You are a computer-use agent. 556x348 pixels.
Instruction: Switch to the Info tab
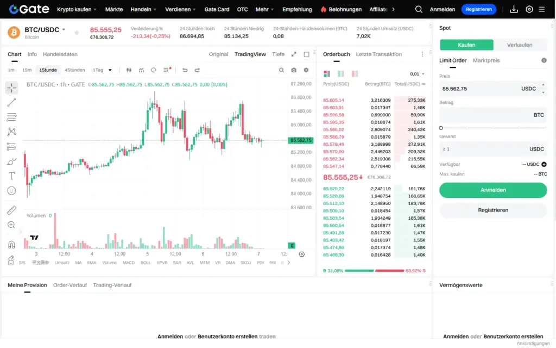(32, 54)
